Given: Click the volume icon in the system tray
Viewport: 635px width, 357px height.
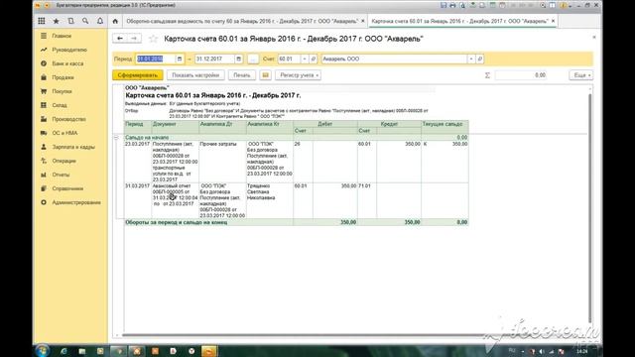Looking at the screenshot, I should coord(542,351).
